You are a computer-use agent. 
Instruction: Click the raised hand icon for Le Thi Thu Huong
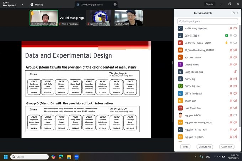pos(226,43)
